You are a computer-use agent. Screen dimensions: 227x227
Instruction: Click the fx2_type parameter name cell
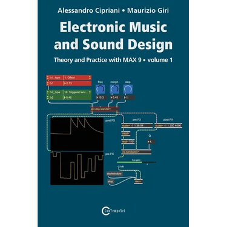(x=54, y=92)
